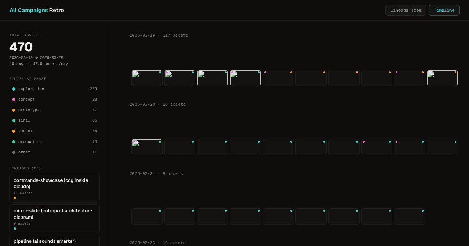
Task: Switch to the Lineage Tree view
Action: click(406, 10)
